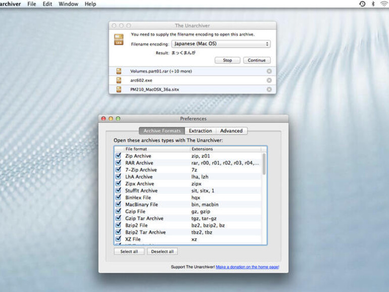
Task: Sort by the File format column header
Action: (x=157, y=149)
